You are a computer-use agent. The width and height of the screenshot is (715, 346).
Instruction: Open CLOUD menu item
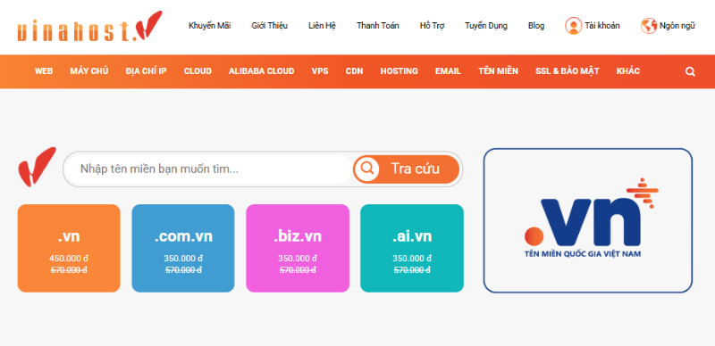coord(198,71)
